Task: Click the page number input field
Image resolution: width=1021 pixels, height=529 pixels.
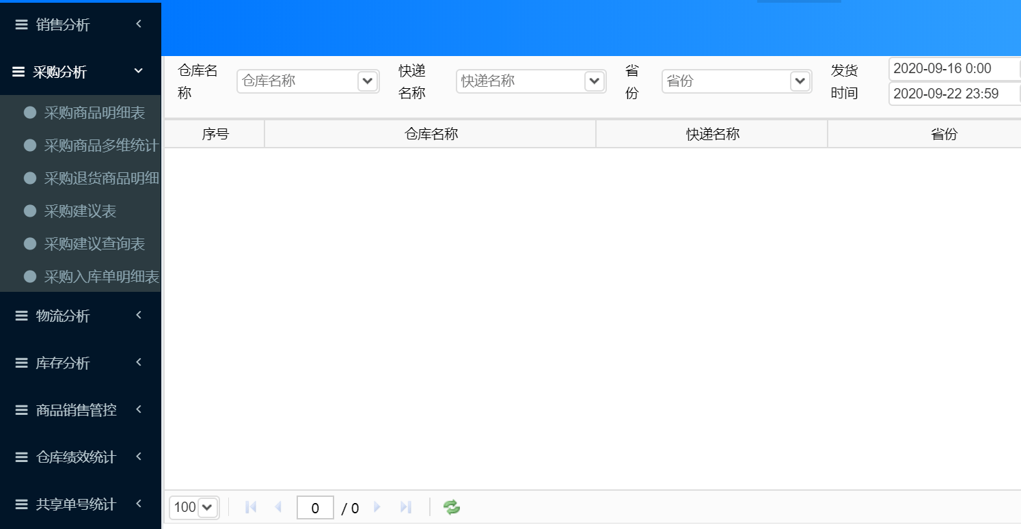Action: (315, 507)
